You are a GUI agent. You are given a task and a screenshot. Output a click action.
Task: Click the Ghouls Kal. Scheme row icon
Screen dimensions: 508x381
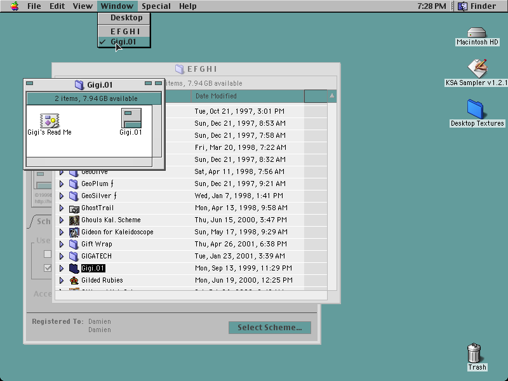point(74,220)
